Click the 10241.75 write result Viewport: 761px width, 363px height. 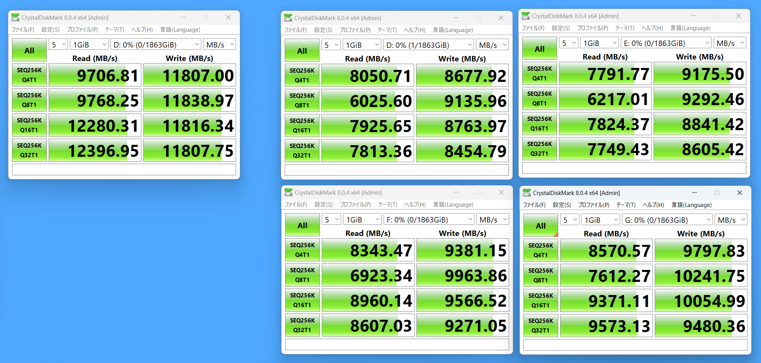(701, 275)
